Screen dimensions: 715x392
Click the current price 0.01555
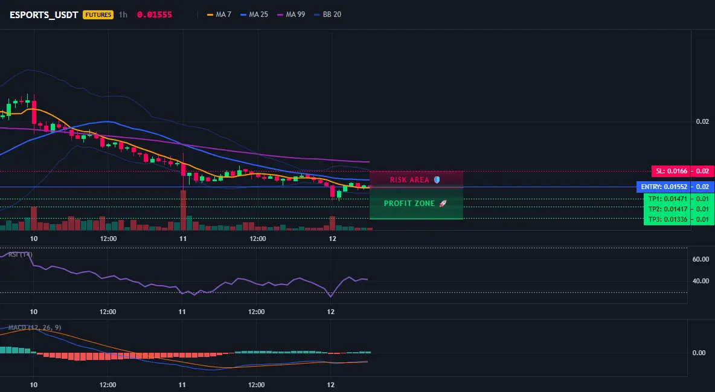[x=155, y=14]
